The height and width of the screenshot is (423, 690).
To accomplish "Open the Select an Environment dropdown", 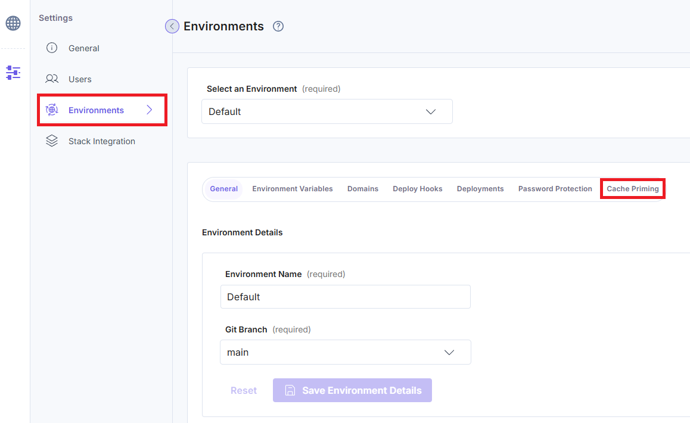I will 327,111.
